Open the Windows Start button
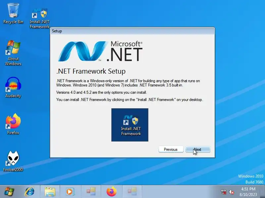The height and width of the screenshot is (198, 265). (x=9, y=192)
